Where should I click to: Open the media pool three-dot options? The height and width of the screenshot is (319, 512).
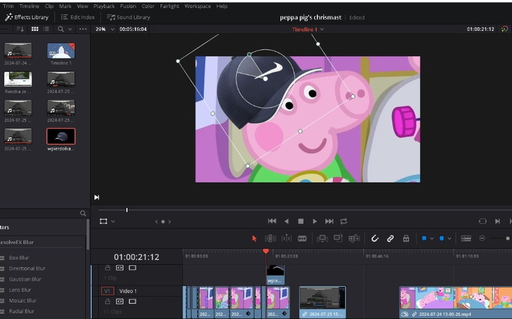(x=83, y=29)
